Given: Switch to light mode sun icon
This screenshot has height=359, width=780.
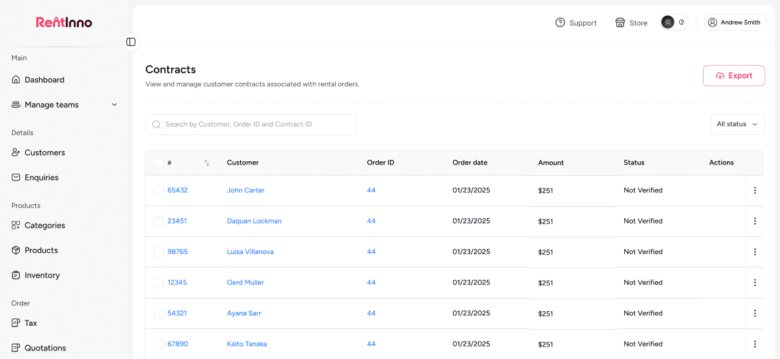Looking at the screenshot, I should point(667,22).
